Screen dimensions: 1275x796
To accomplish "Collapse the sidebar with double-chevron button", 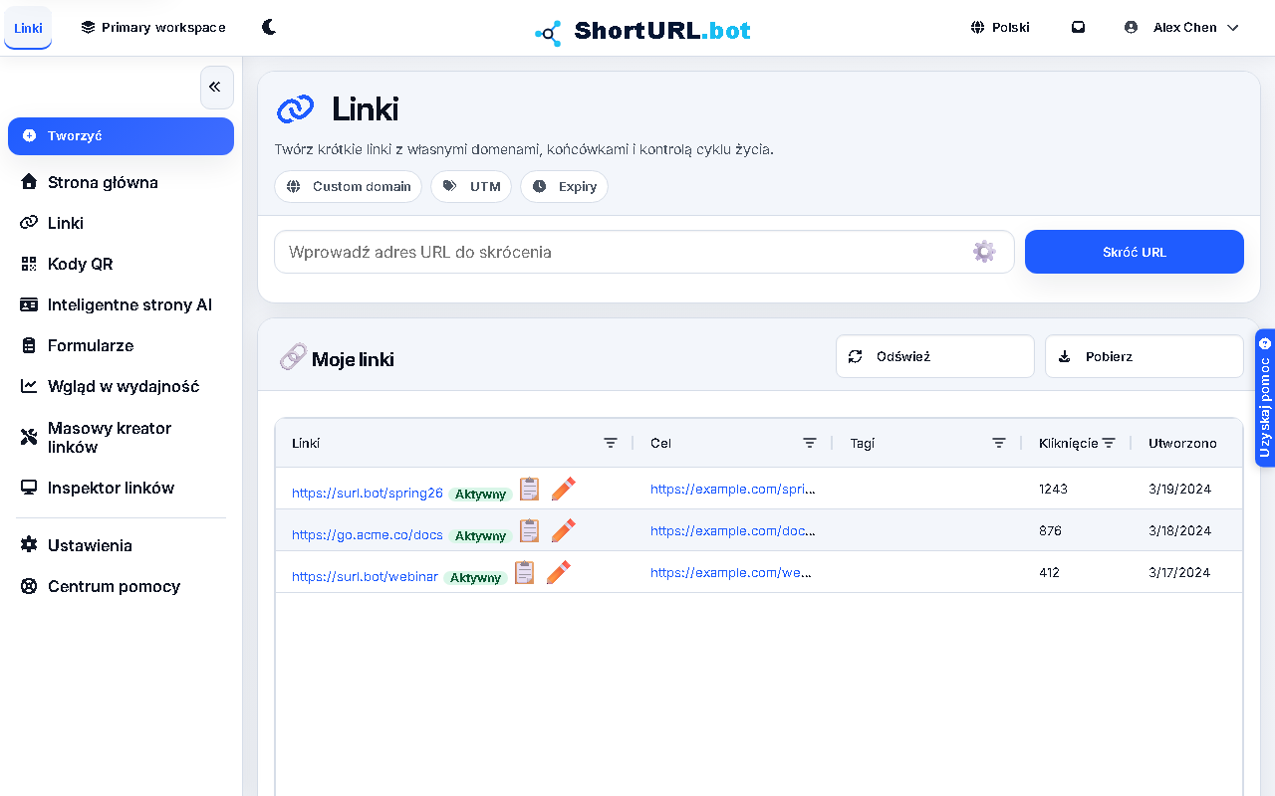I will click(x=216, y=88).
